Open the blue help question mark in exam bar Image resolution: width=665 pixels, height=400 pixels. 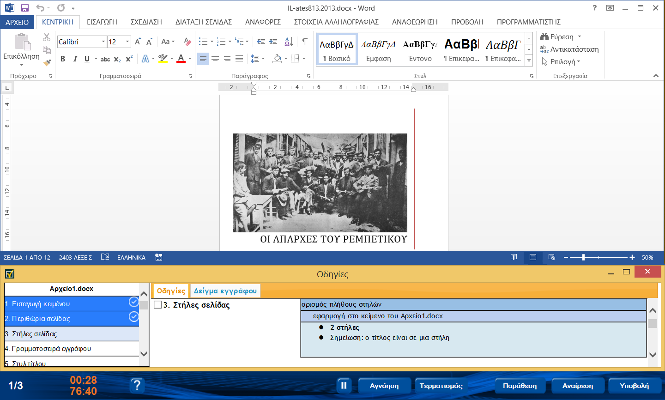(x=137, y=386)
